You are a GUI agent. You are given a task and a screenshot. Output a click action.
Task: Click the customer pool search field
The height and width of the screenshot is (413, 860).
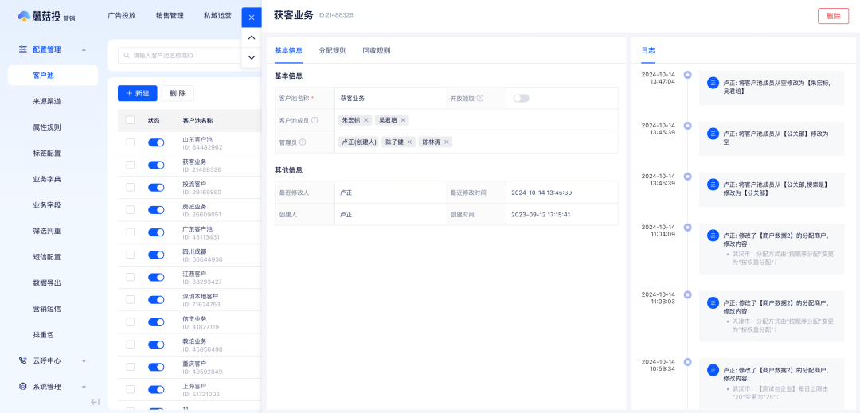(191, 55)
